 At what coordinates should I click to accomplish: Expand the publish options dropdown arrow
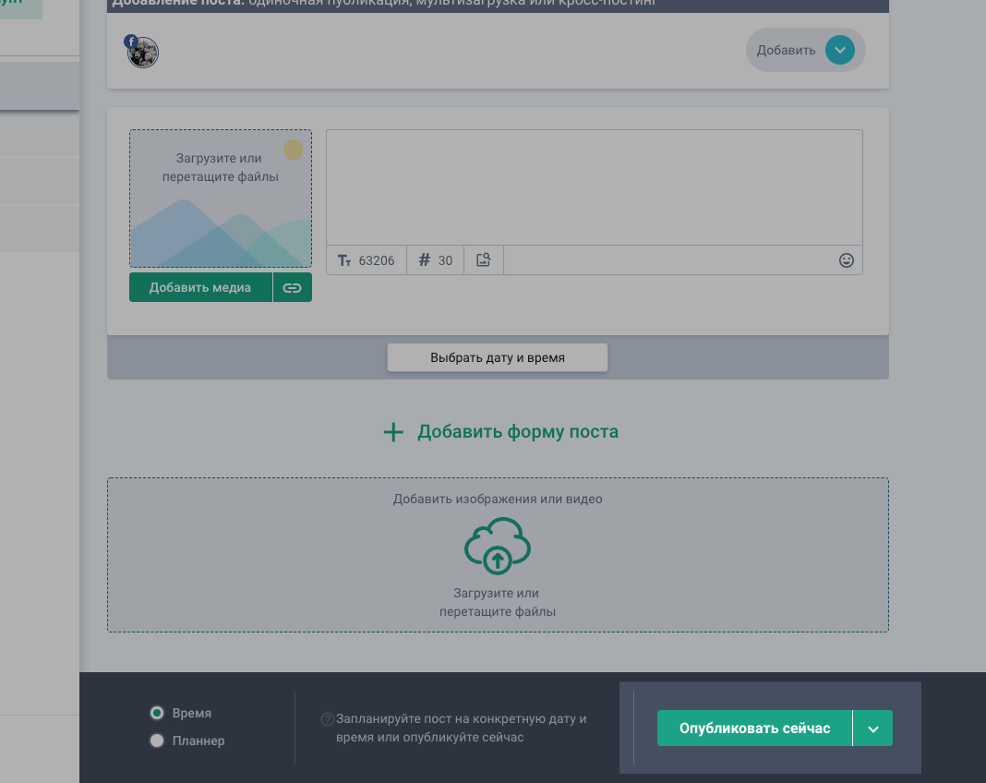click(x=872, y=729)
